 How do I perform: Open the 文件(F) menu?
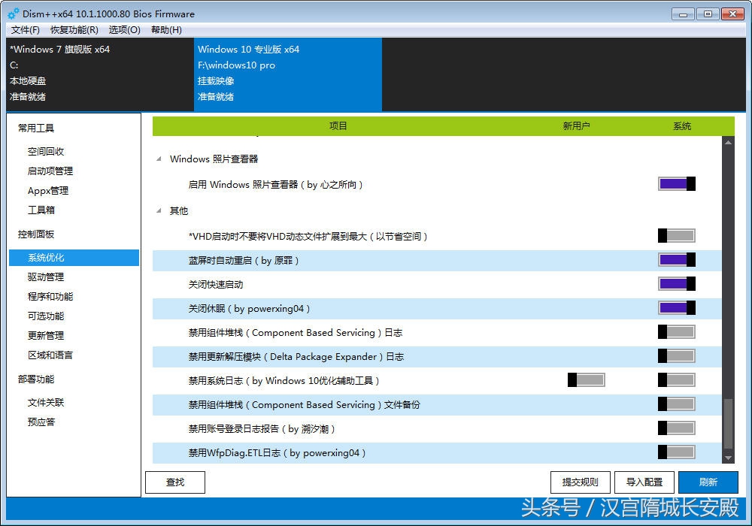pyautogui.click(x=26, y=30)
